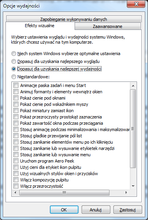Close the Opcje wydajności dialog

[136, 4]
